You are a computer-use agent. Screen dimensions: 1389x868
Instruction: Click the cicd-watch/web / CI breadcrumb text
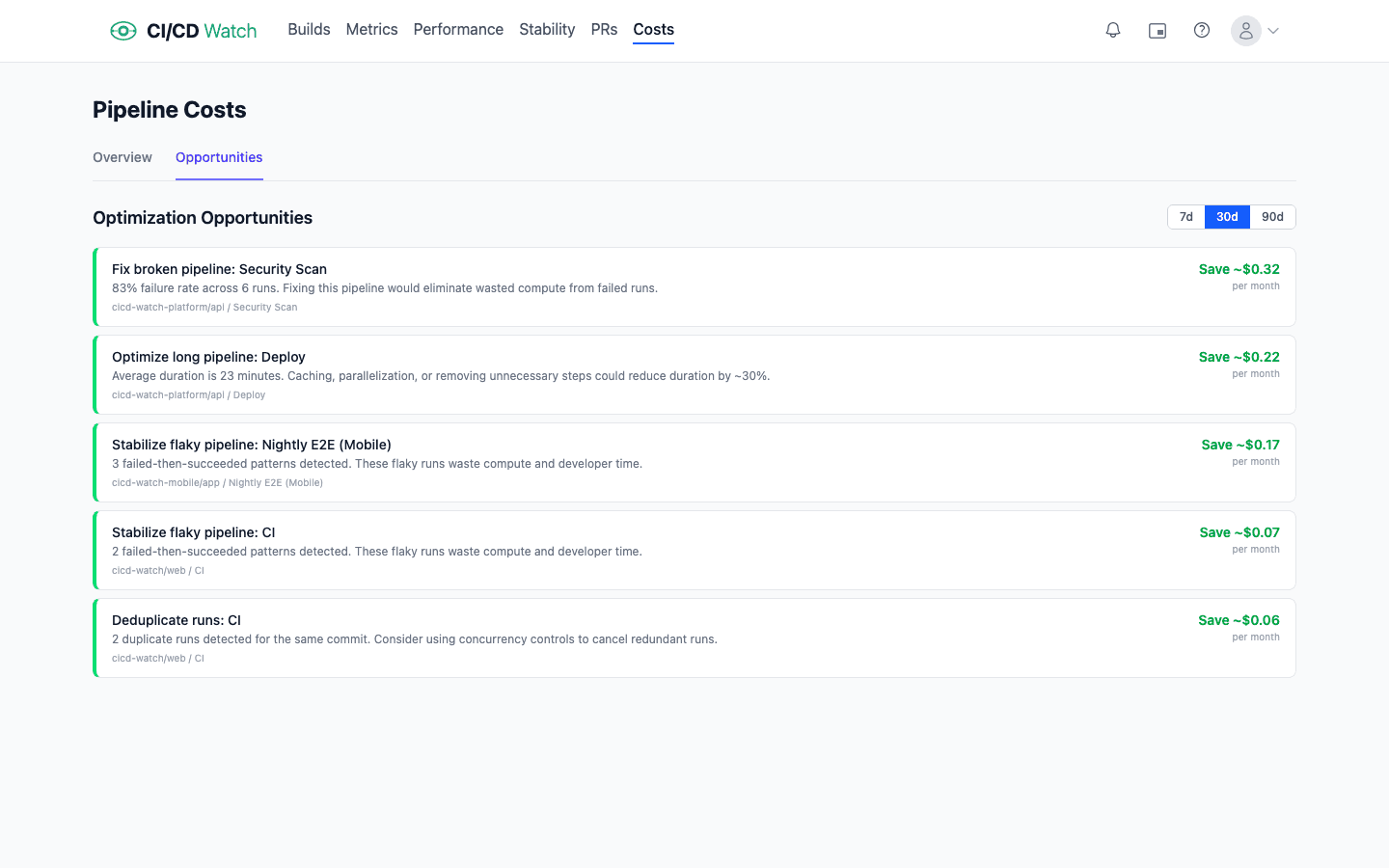click(x=156, y=570)
